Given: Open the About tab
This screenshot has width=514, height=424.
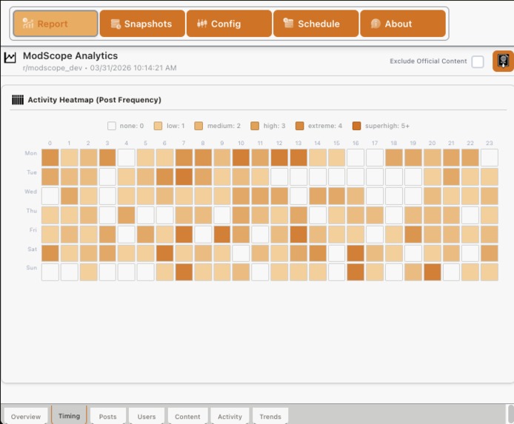Looking at the screenshot, I should pyautogui.click(x=403, y=24).
